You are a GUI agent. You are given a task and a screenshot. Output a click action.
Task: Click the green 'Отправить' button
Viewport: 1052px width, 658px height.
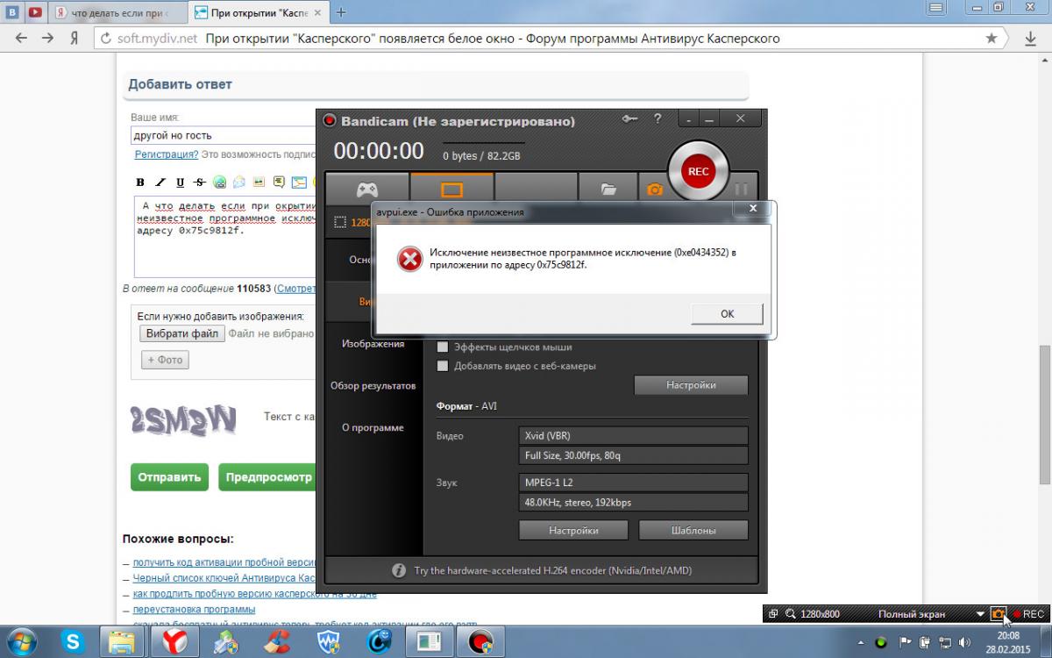tap(169, 477)
